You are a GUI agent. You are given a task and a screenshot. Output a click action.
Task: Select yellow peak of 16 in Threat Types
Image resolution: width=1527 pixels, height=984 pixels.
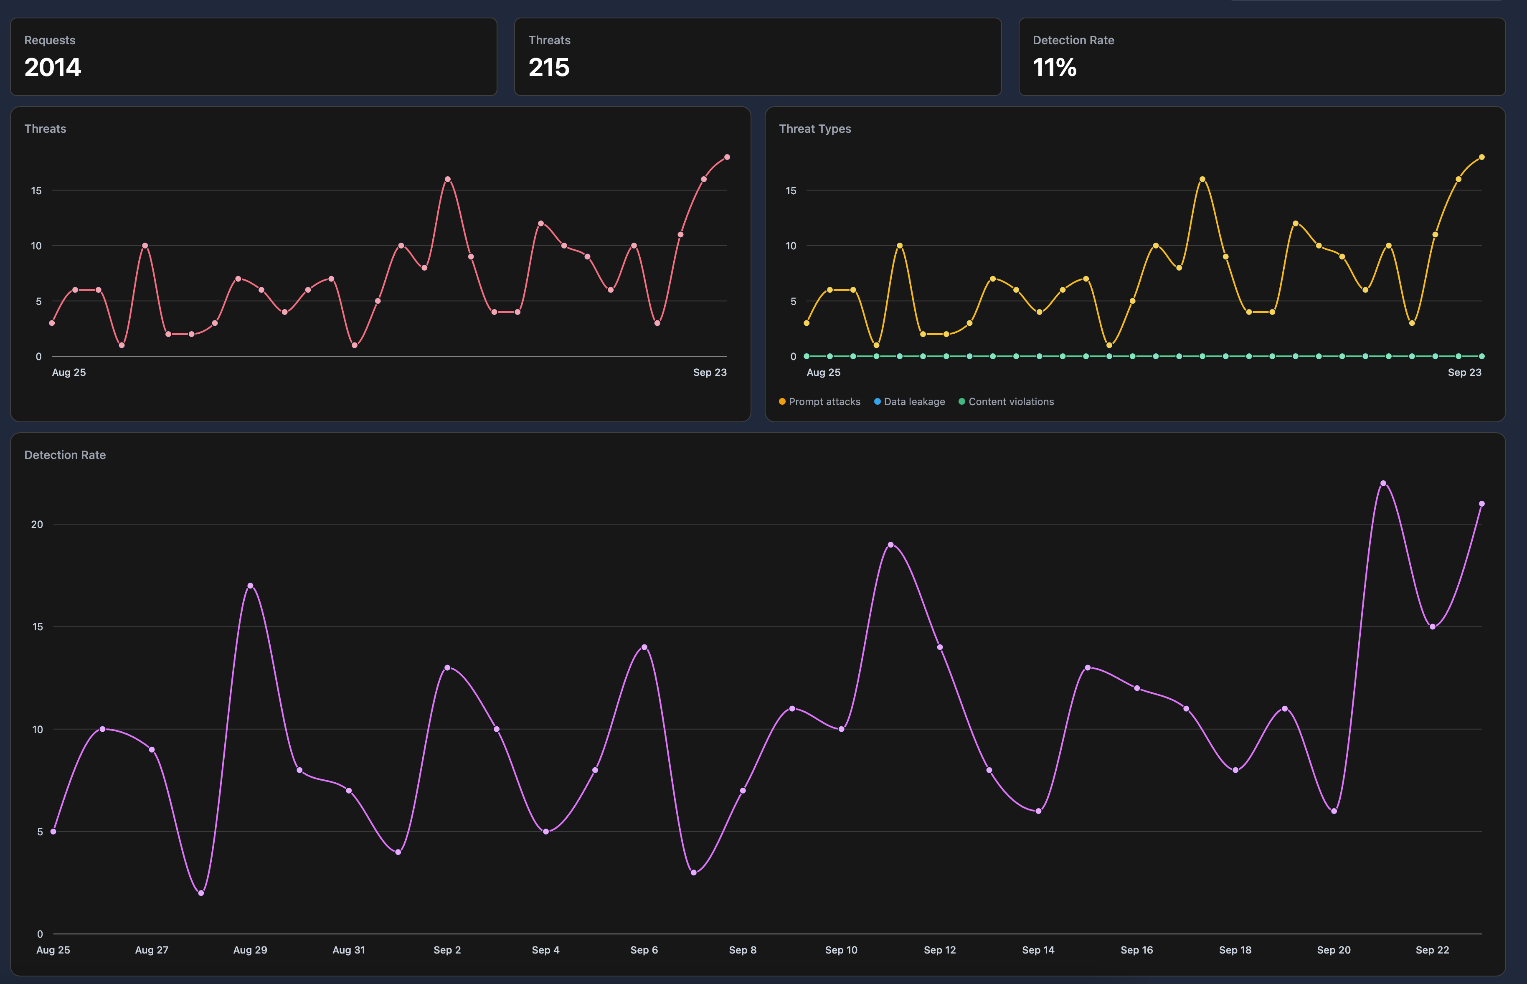pyautogui.click(x=1202, y=180)
